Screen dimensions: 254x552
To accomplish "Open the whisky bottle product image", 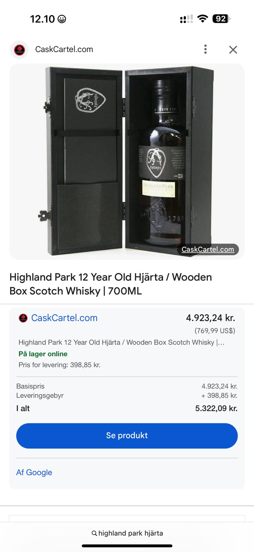I will [x=127, y=161].
